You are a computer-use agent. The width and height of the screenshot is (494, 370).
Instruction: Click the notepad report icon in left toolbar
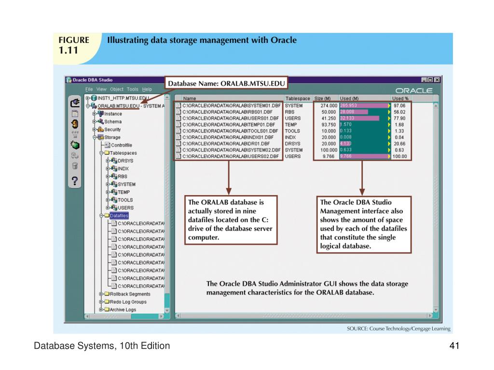tap(75, 114)
